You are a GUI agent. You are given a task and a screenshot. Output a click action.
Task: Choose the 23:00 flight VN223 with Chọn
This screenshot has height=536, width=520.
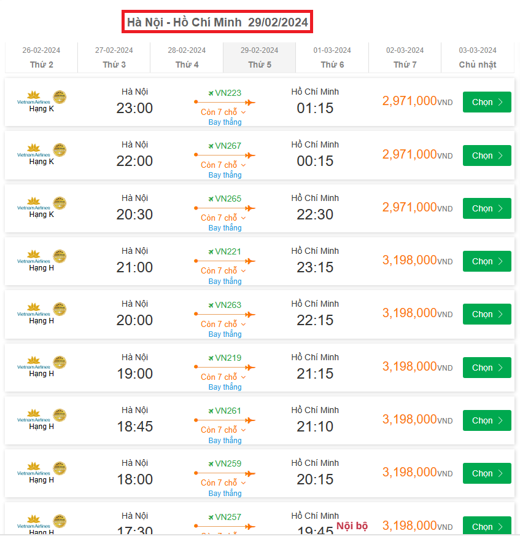click(487, 103)
